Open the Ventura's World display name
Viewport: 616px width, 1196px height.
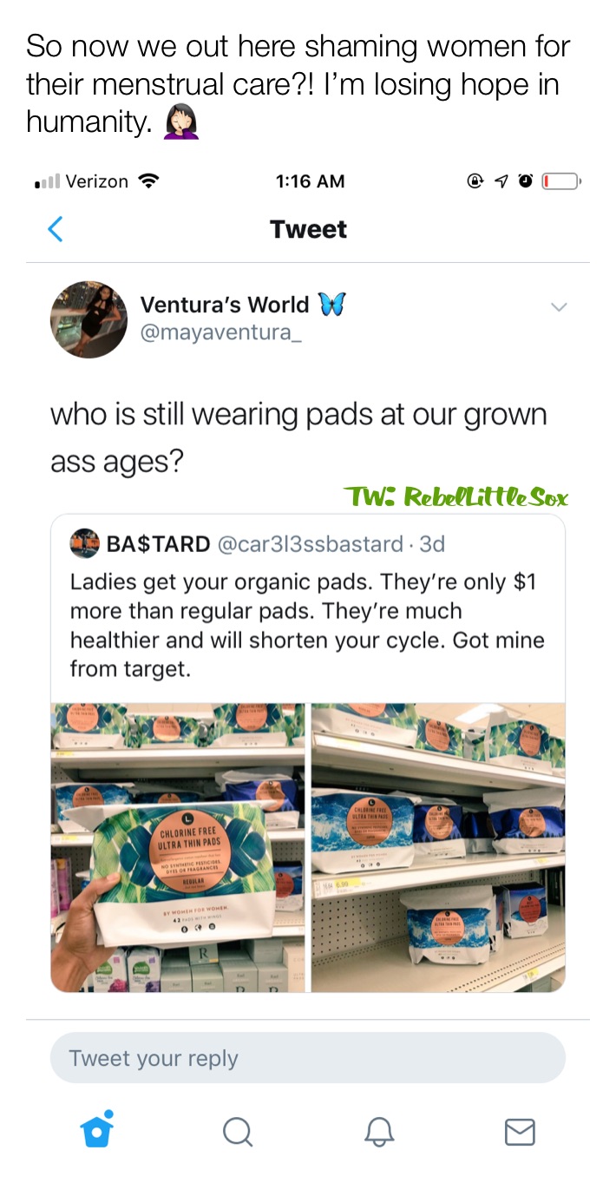(x=225, y=305)
